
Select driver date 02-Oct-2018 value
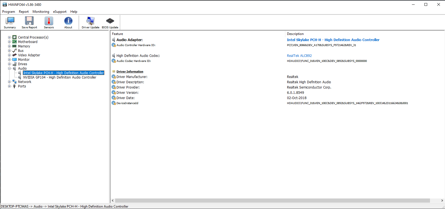click(x=297, y=98)
